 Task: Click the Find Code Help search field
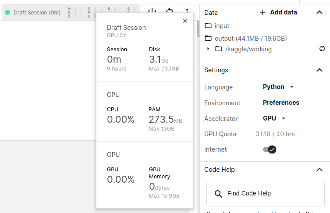(266, 194)
